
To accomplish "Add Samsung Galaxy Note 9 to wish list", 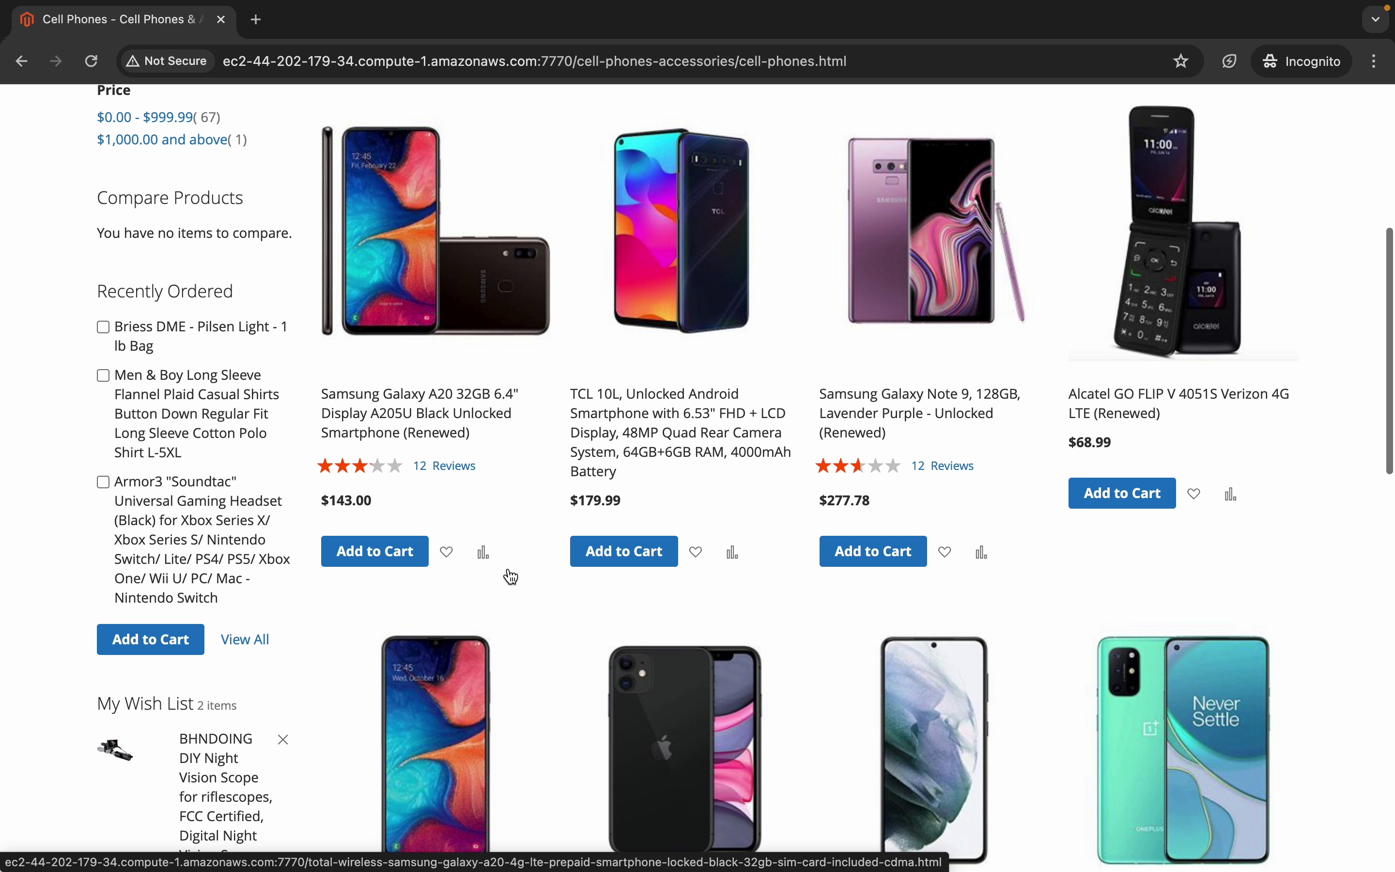I will [x=944, y=552].
